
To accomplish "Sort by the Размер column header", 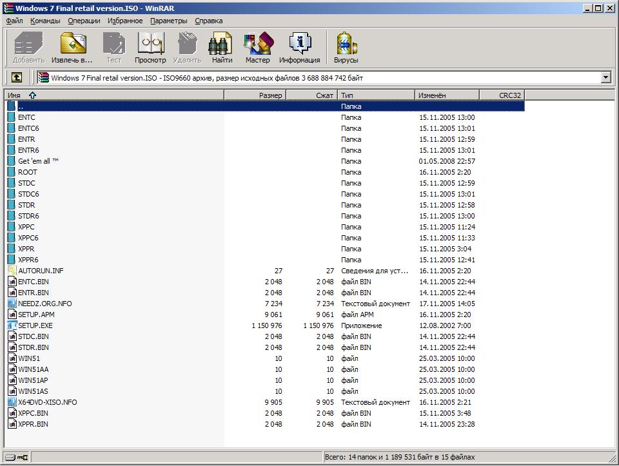I will click(255, 95).
